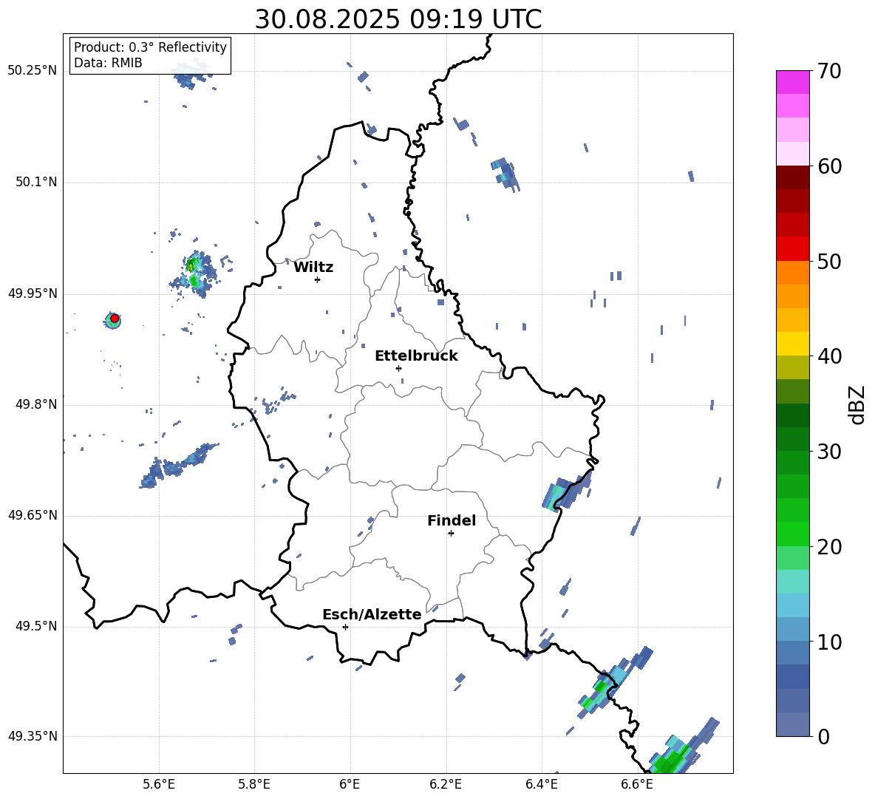
Task: Click the Esch/Alzette station cross marker
Action: pos(345,627)
